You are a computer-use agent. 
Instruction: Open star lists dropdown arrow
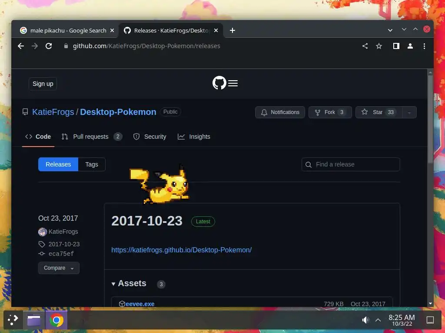pos(409,112)
